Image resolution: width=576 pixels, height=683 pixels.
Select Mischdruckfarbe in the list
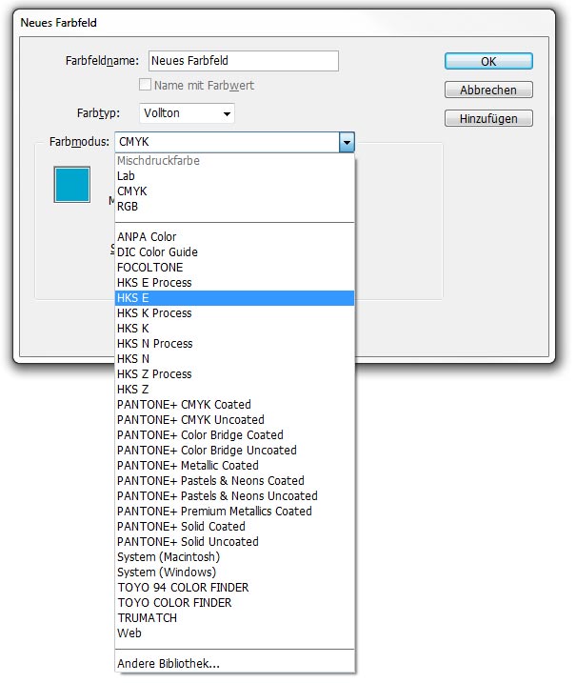point(234,161)
